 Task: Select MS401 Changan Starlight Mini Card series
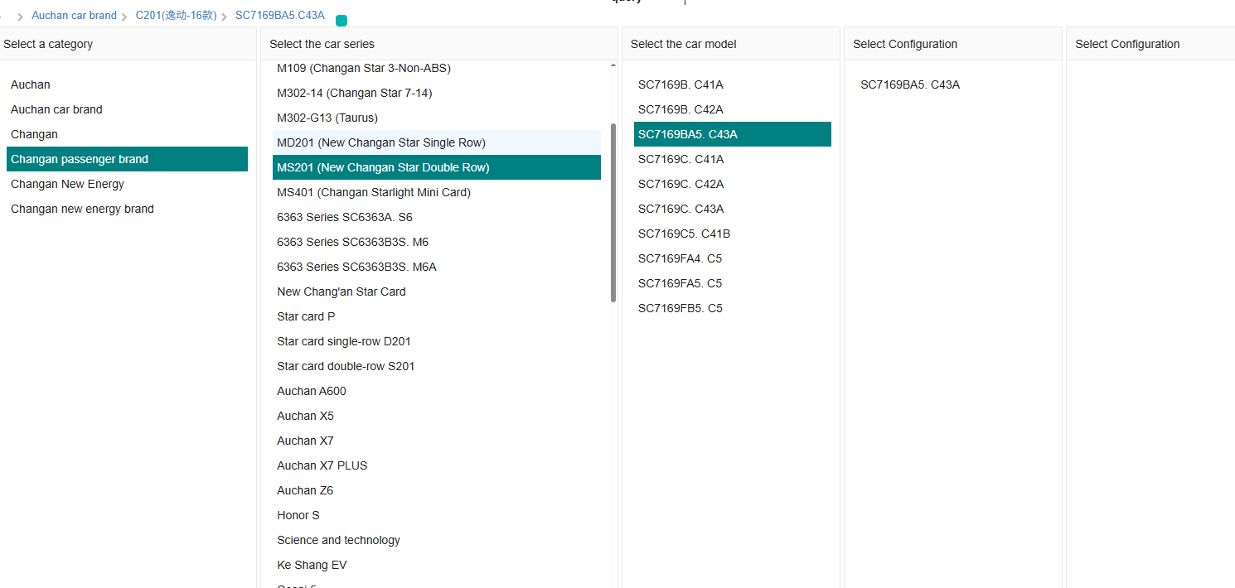pos(374,192)
